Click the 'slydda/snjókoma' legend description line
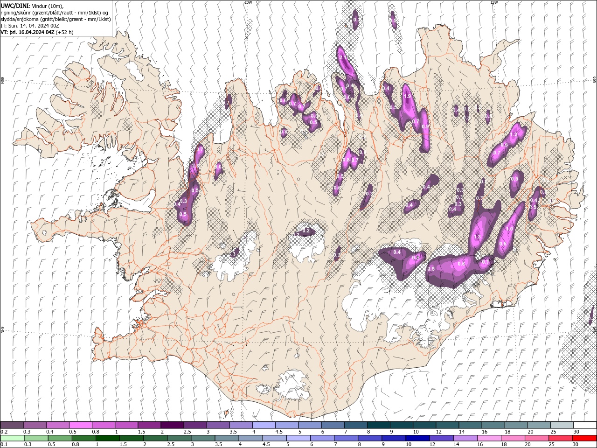 tap(56, 19)
